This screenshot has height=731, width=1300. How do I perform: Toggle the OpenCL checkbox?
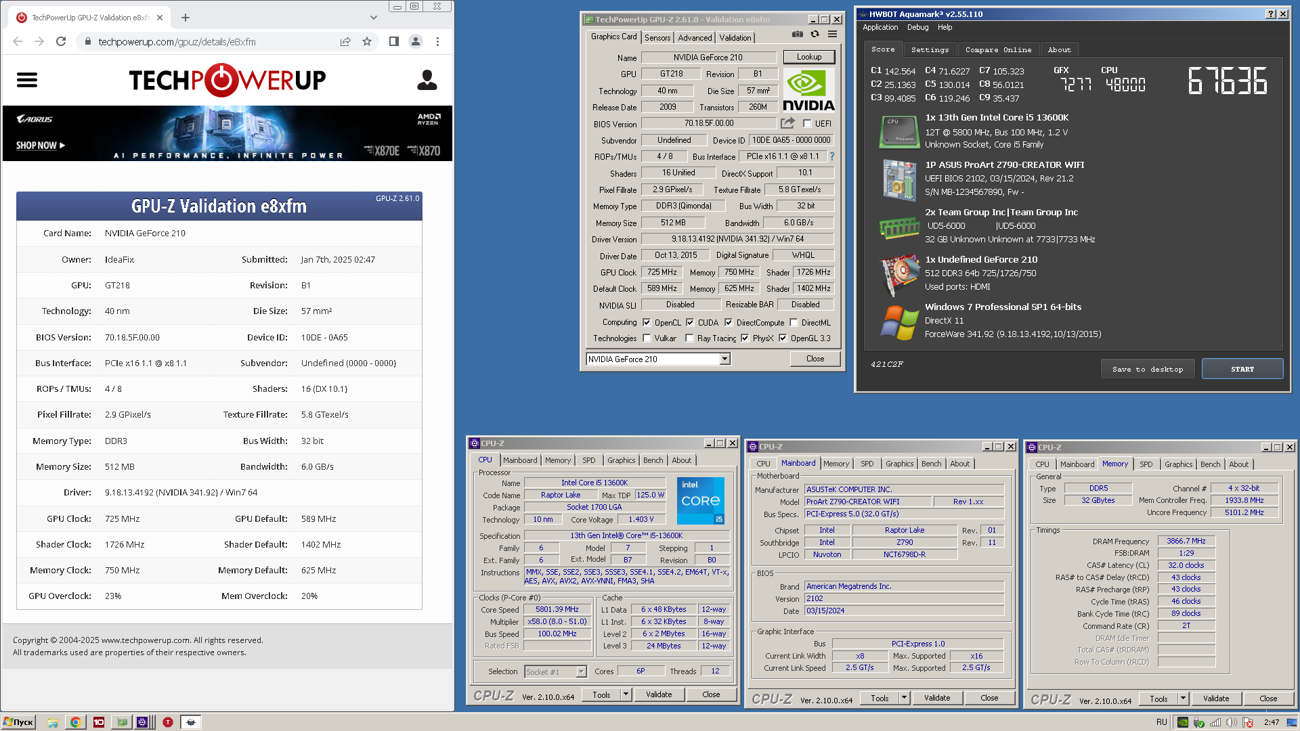[x=647, y=323]
